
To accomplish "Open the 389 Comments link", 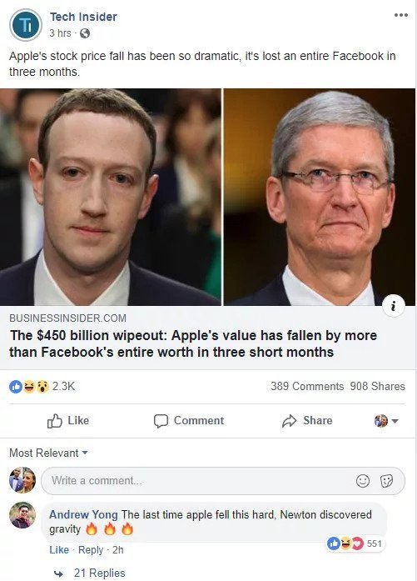I will [x=307, y=387].
